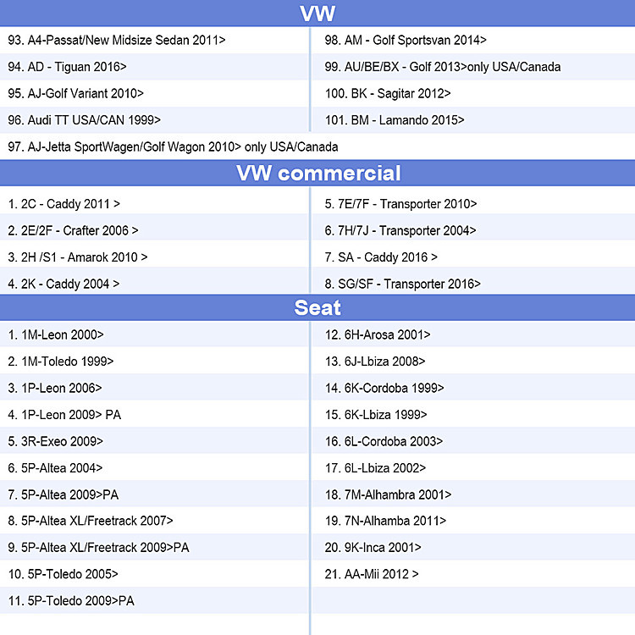Open the VW commercial section header
This screenshot has width=635, height=635.
click(x=317, y=174)
